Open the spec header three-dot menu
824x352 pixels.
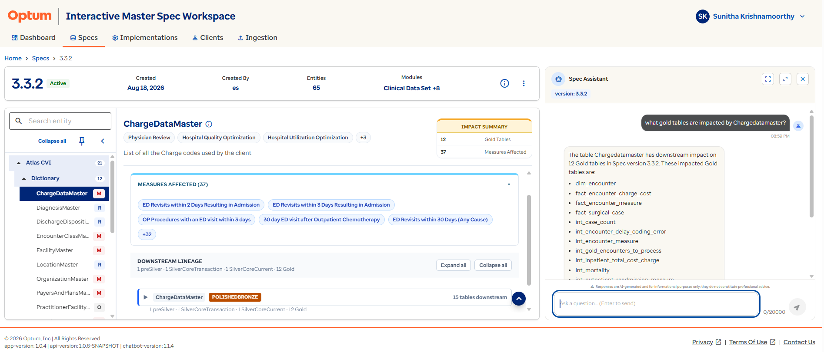pyautogui.click(x=524, y=83)
